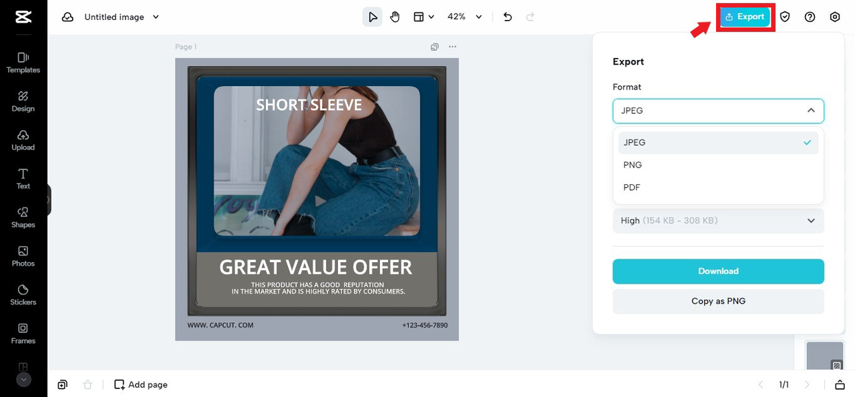Open the Untitled image title dropdown
The height and width of the screenshot is (397, 855).
[x=122, y=17]
